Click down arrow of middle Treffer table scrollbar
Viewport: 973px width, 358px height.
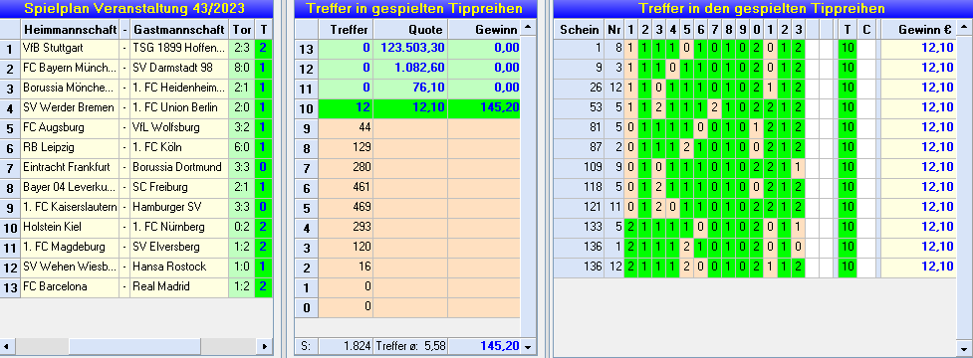(528, 346)
